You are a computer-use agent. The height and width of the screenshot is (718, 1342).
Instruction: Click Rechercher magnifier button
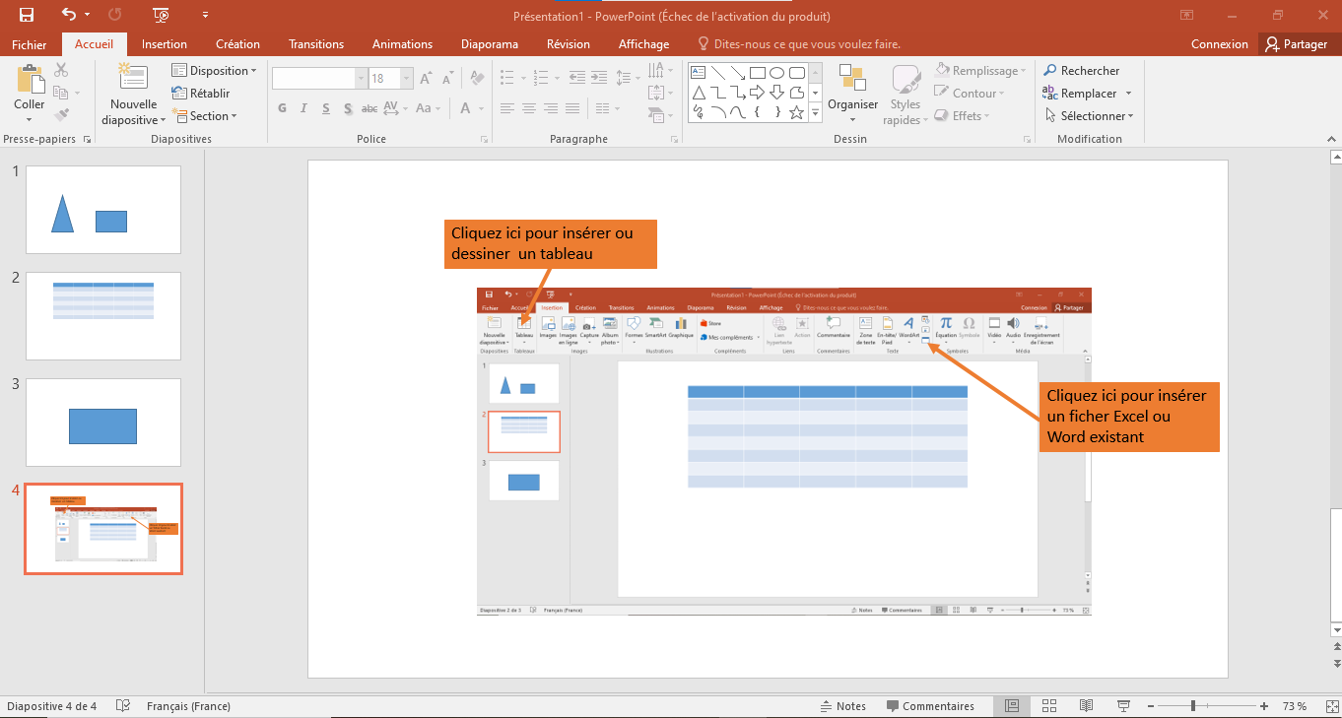(x=1081, y=70)
